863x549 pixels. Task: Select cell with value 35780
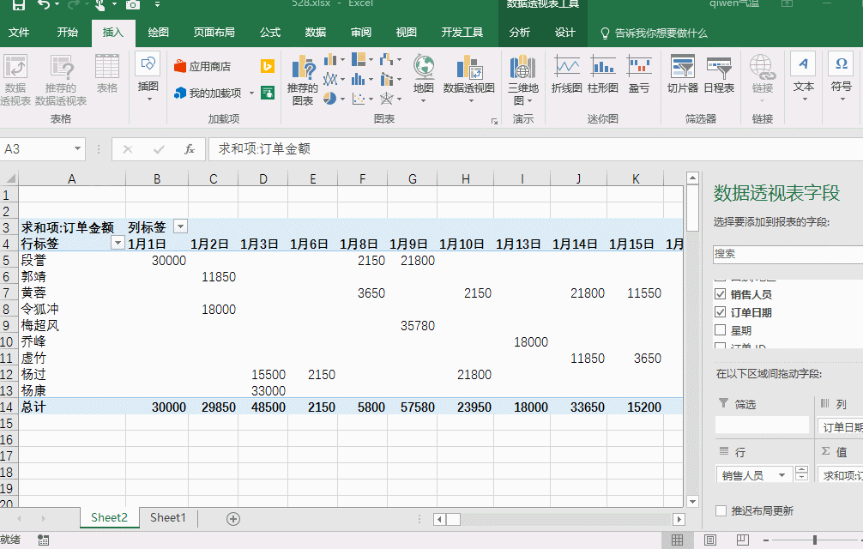[413, 326]
